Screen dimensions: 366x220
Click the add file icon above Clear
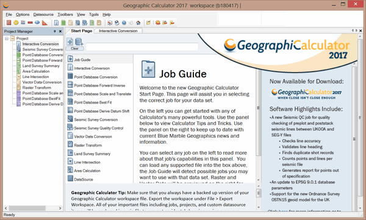pos(70,42)
